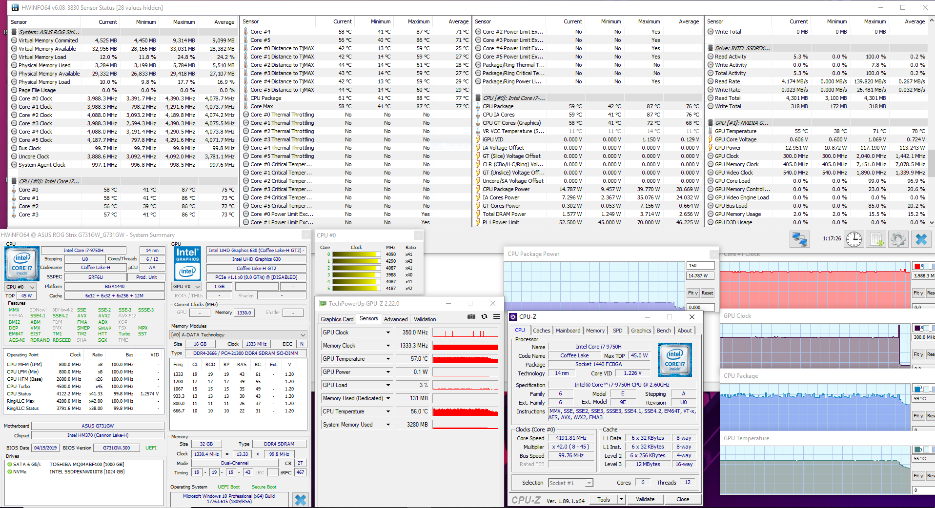Click the start logging sheet icon
935x508 pixels.
point(876,239)
